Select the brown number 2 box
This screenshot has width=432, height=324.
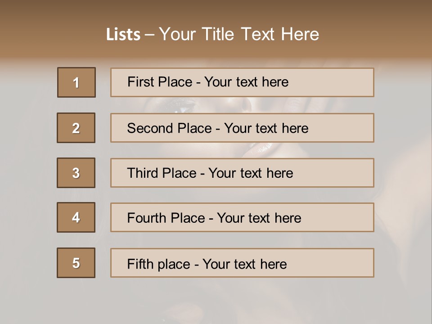[x=76, y=128]
